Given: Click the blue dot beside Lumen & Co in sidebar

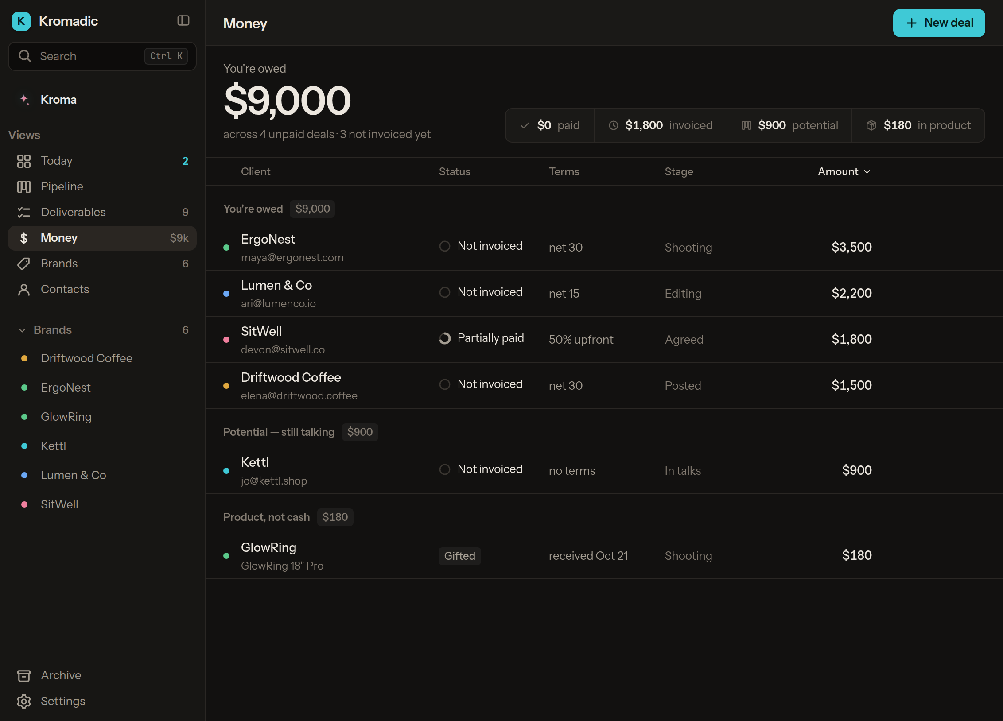Looking at the screenshot, I should 24,475.
